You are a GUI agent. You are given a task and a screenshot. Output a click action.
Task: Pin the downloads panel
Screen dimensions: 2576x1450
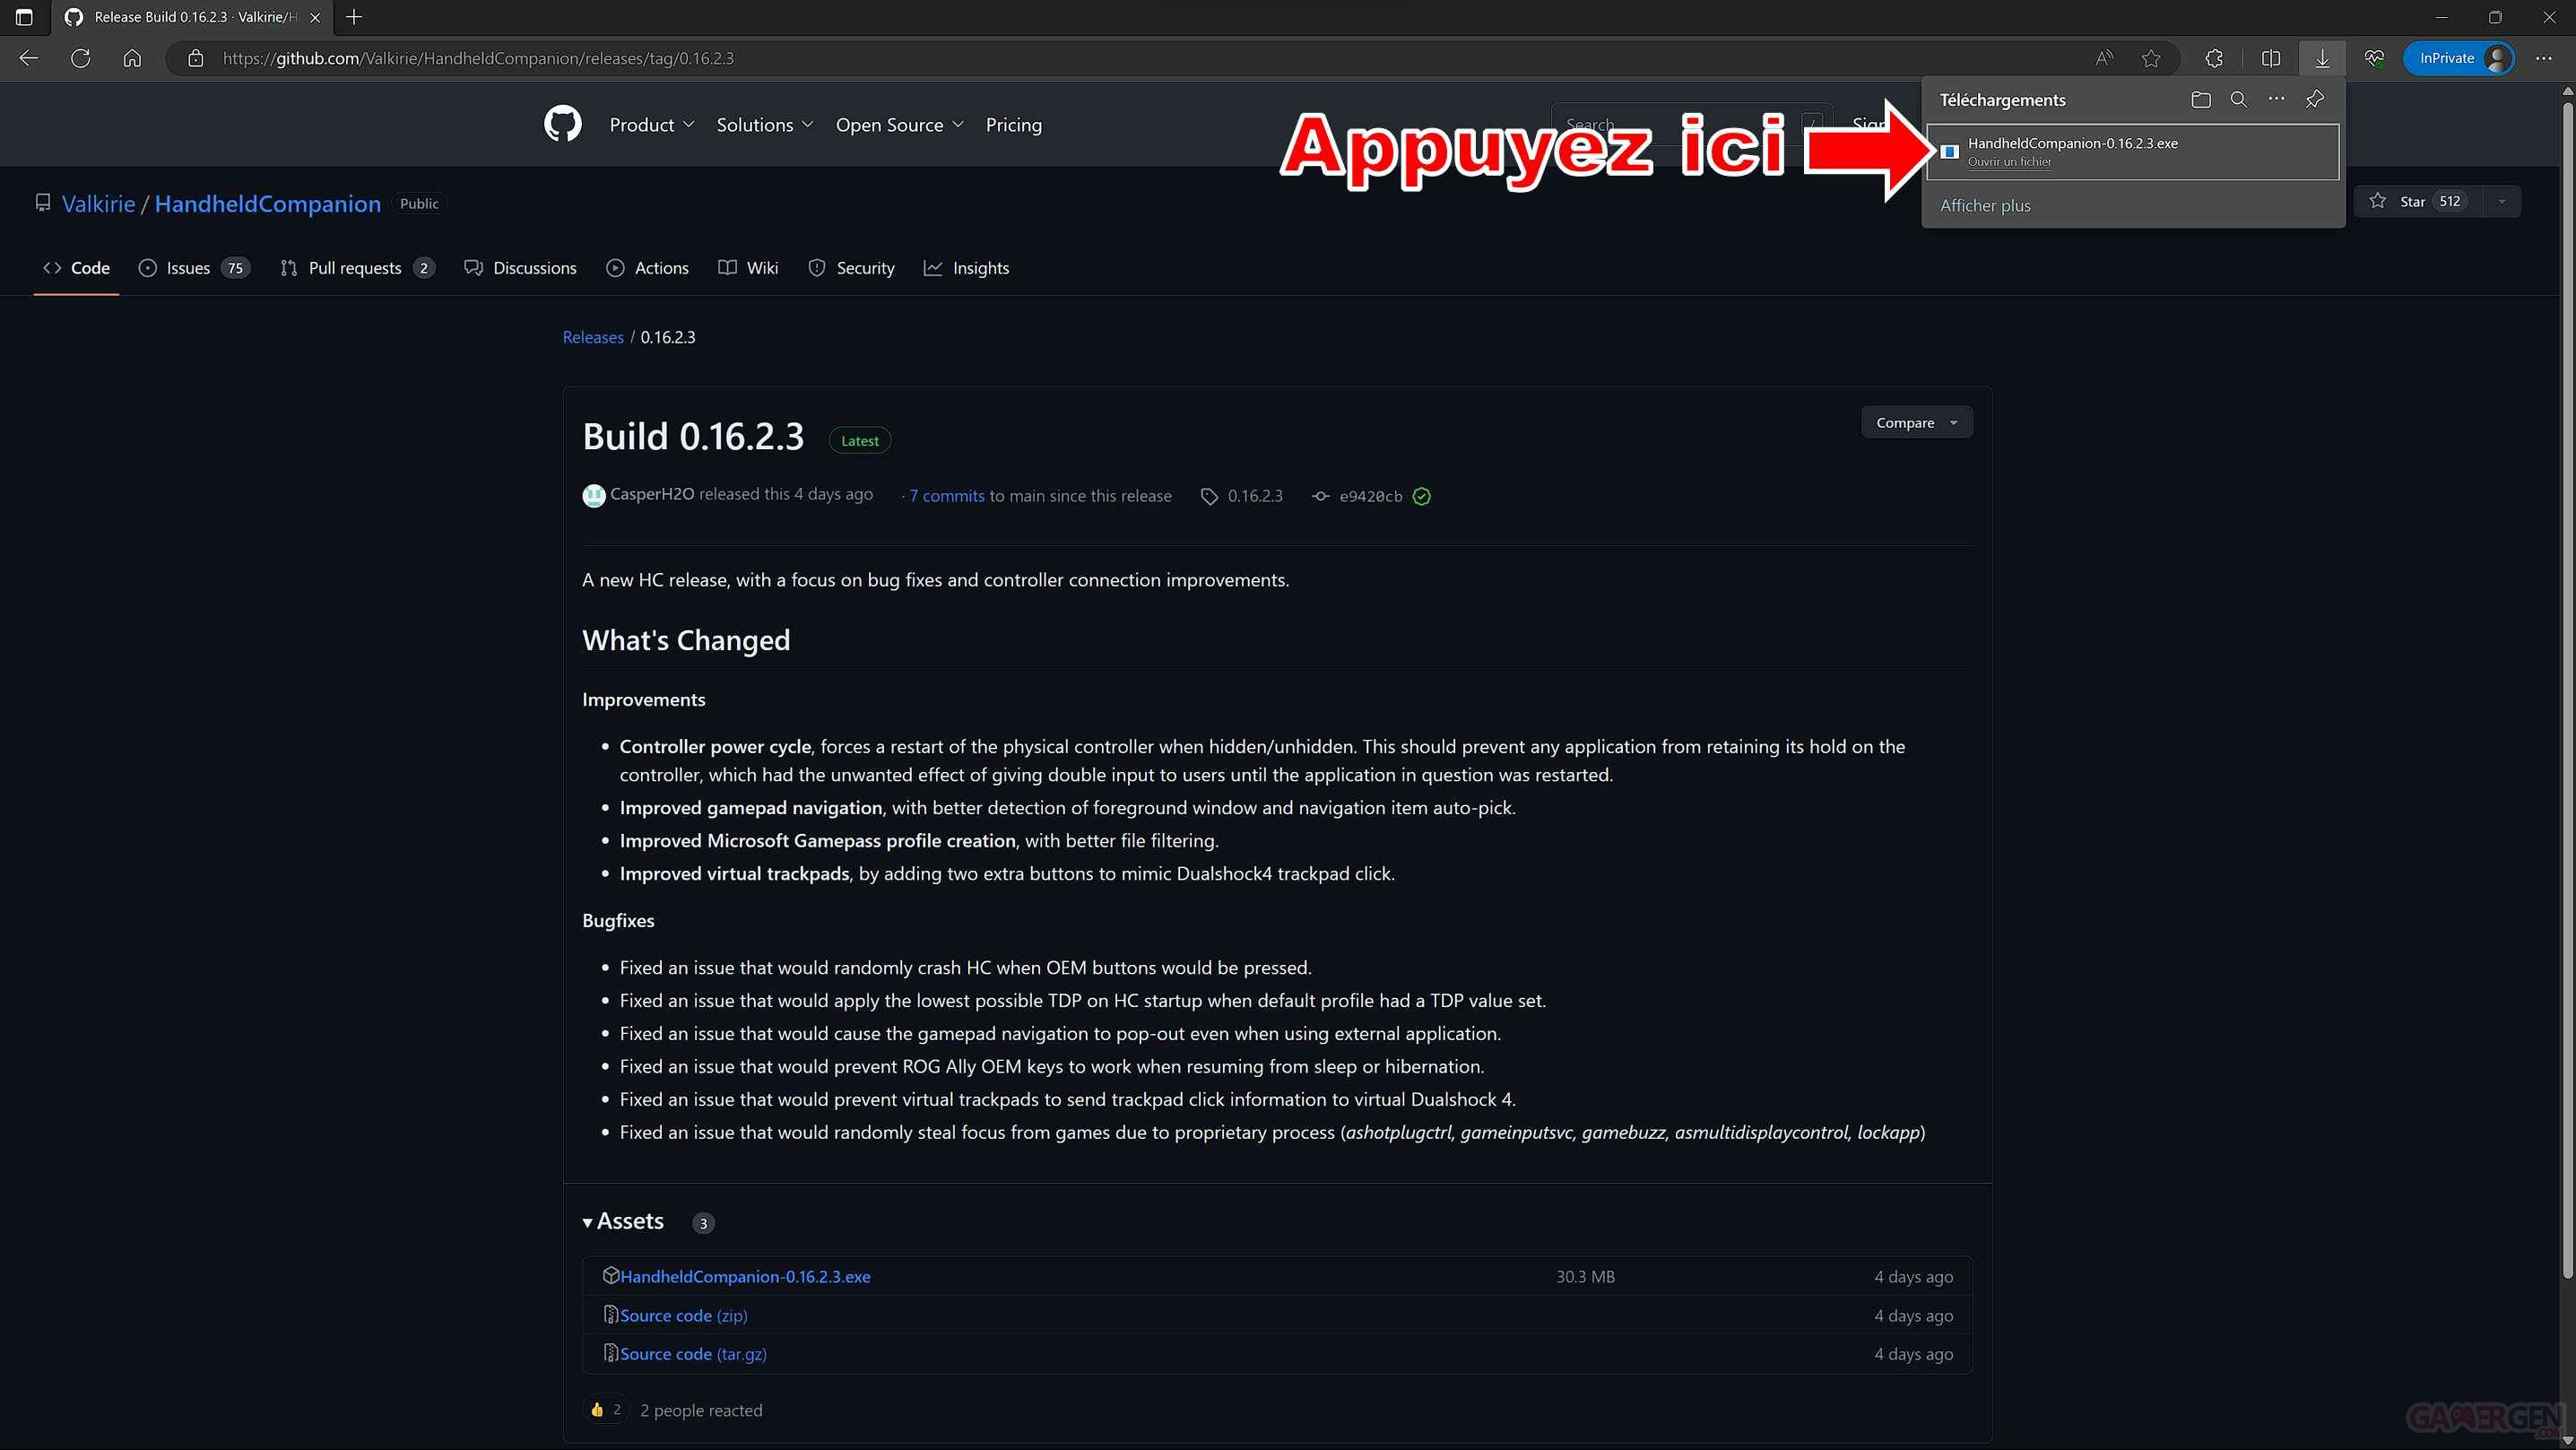(x=2314, y=99)
